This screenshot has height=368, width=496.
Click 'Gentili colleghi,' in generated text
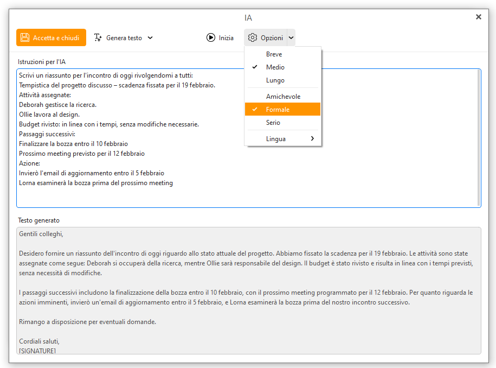point(41,234)
